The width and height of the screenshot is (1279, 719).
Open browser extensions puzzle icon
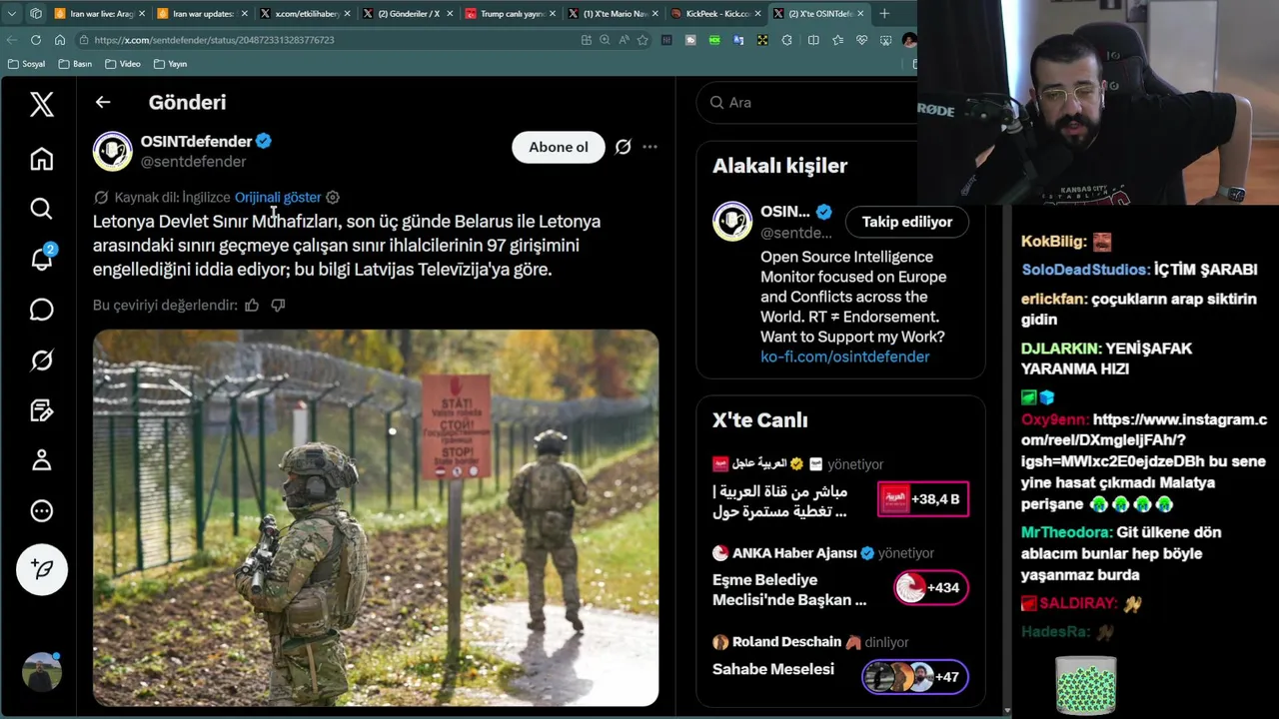coord(786,40)
